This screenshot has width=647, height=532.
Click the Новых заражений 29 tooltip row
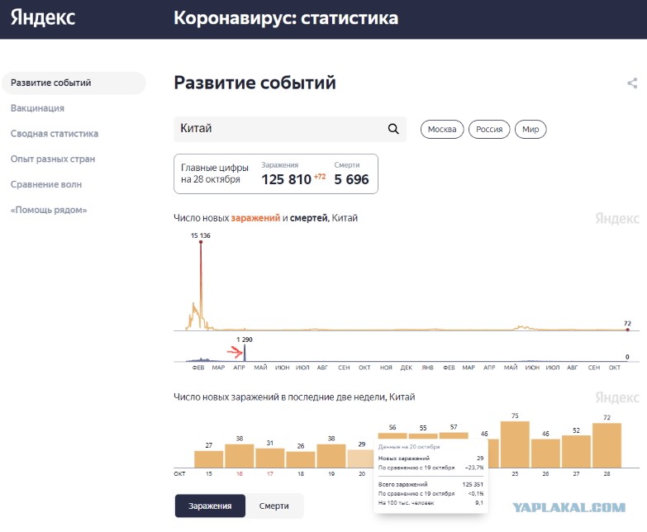click(431, 458)
